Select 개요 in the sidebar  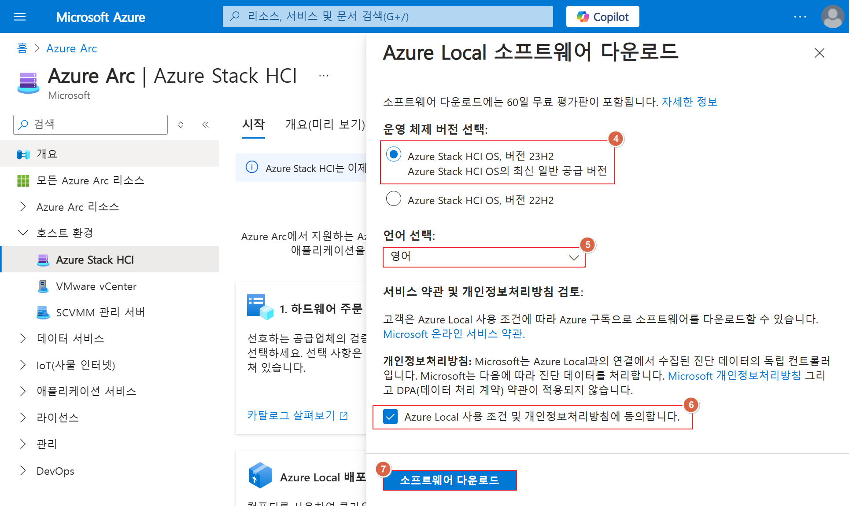tap(109, 154)
